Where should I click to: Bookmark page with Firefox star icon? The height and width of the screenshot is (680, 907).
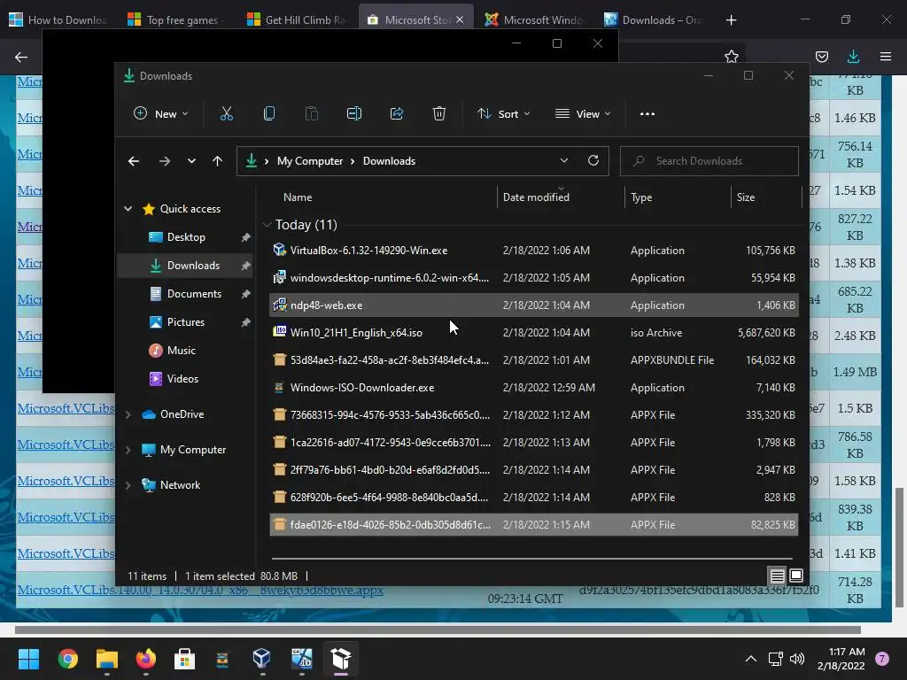(731, 57)
